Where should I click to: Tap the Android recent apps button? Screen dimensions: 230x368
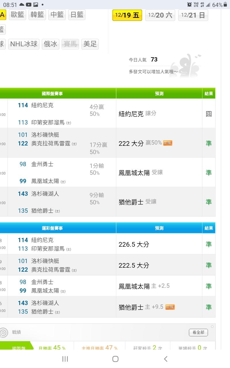tap(65, 359)
